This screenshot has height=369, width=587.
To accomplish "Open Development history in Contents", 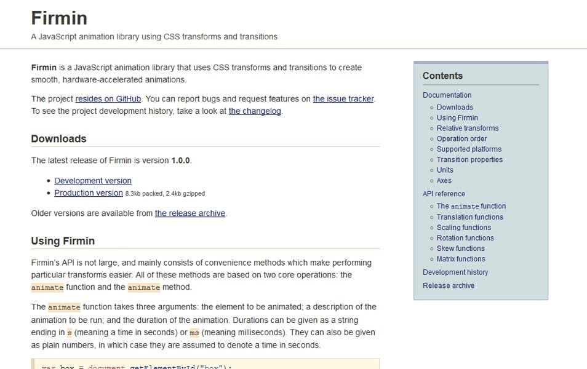I will [455, 272].
